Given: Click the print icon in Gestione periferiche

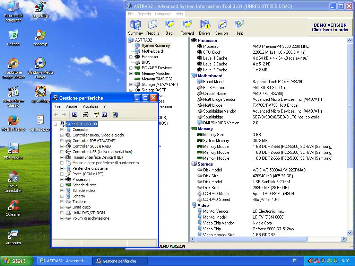Looking at the screenshot, I should point(86,115).
